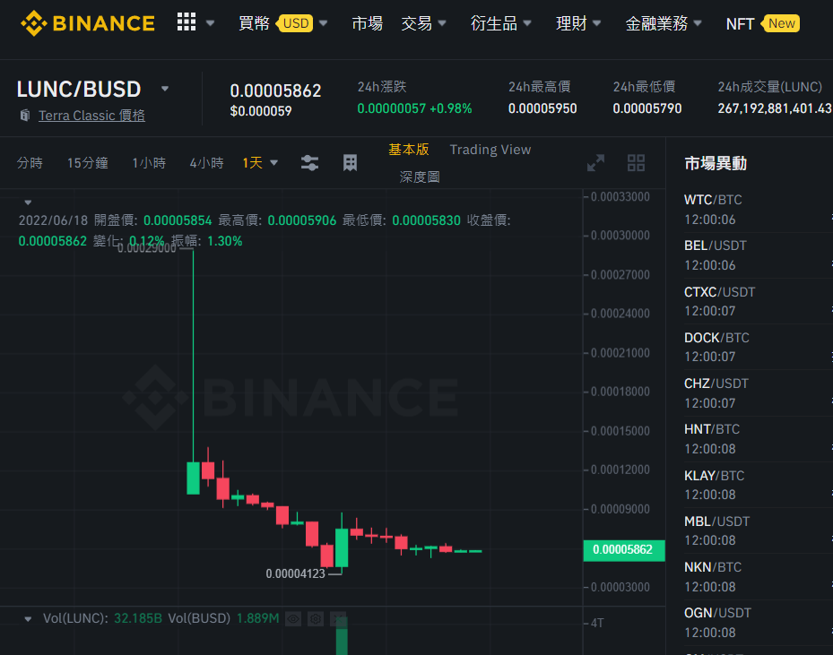Click the last price 0.00005862 in header
The image size is (833, 655).
tap(275, 90)
